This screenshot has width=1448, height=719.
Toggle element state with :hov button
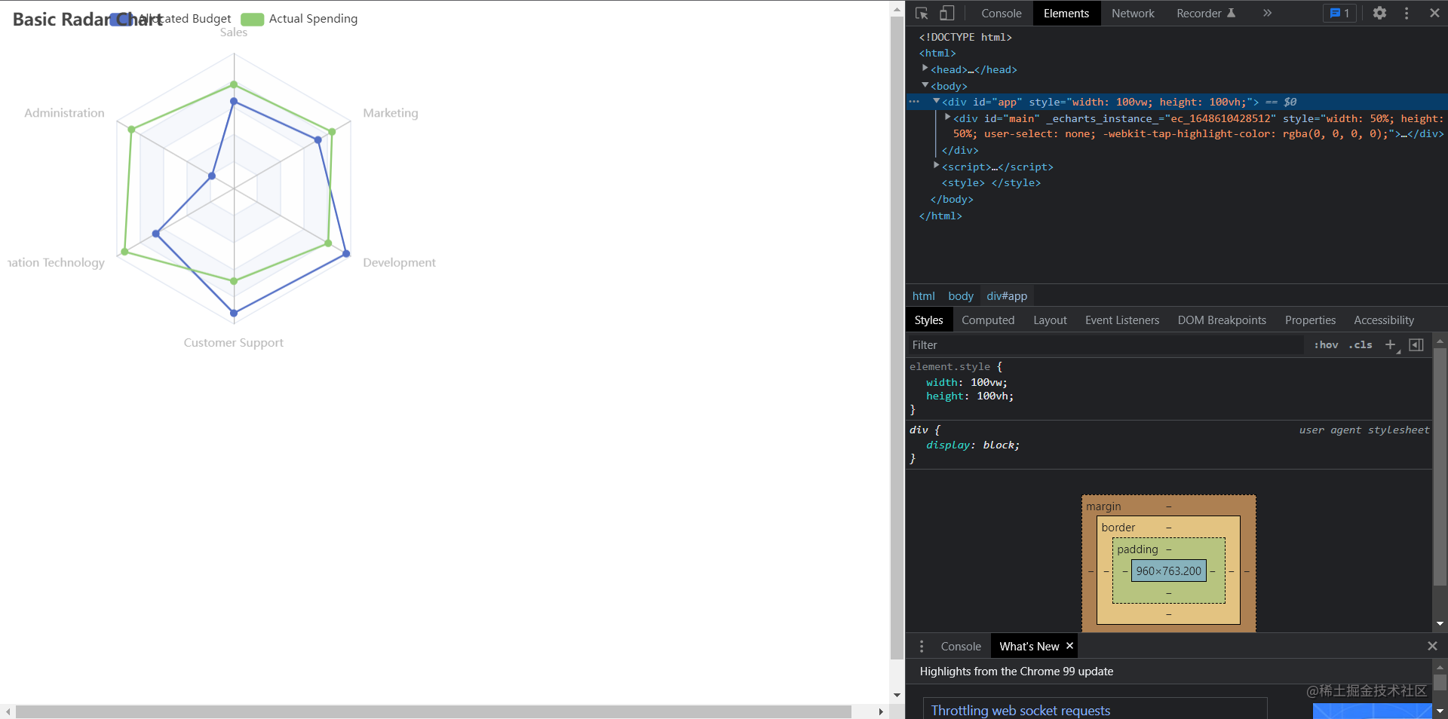1325,345
